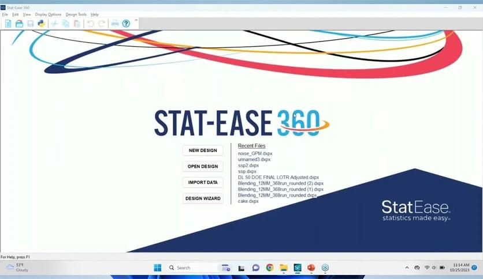The width and height of the screenshot is (483, 279).
Task: Open Blending_12MM_368run_rounded (2).dxpx
Action: pos(281,183)
